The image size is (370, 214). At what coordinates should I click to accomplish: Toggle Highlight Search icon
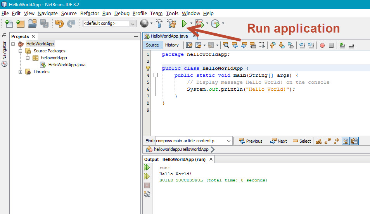[x=253, y=45]
